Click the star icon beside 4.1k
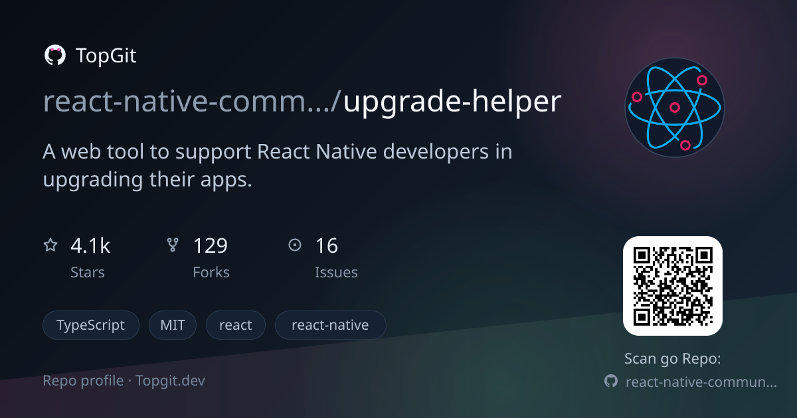The image size is (797, 418). click(x=50, y=245)
